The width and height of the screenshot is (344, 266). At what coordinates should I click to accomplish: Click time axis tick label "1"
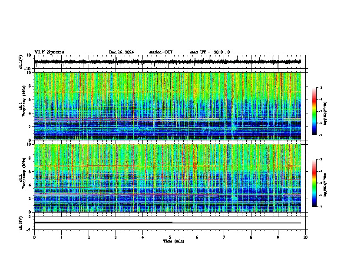[x=61, y=237]
